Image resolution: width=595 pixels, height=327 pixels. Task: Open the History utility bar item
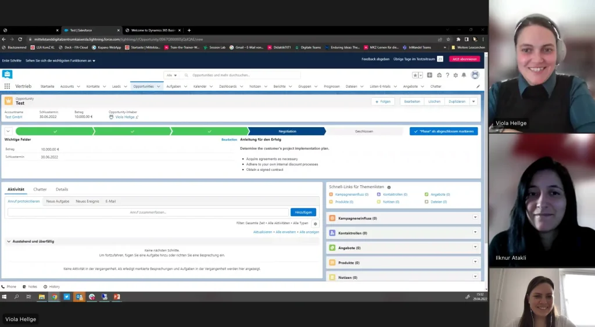pos(52,287)
